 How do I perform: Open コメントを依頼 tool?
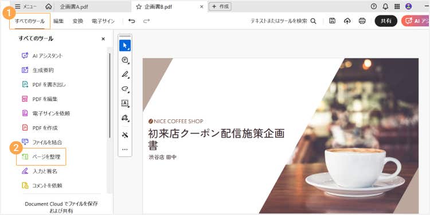point(42,186)
